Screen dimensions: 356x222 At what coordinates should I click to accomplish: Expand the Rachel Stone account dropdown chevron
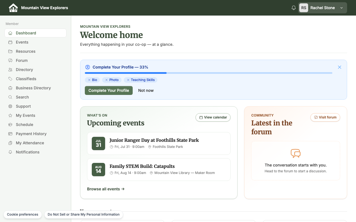click(x=342, y=8)
